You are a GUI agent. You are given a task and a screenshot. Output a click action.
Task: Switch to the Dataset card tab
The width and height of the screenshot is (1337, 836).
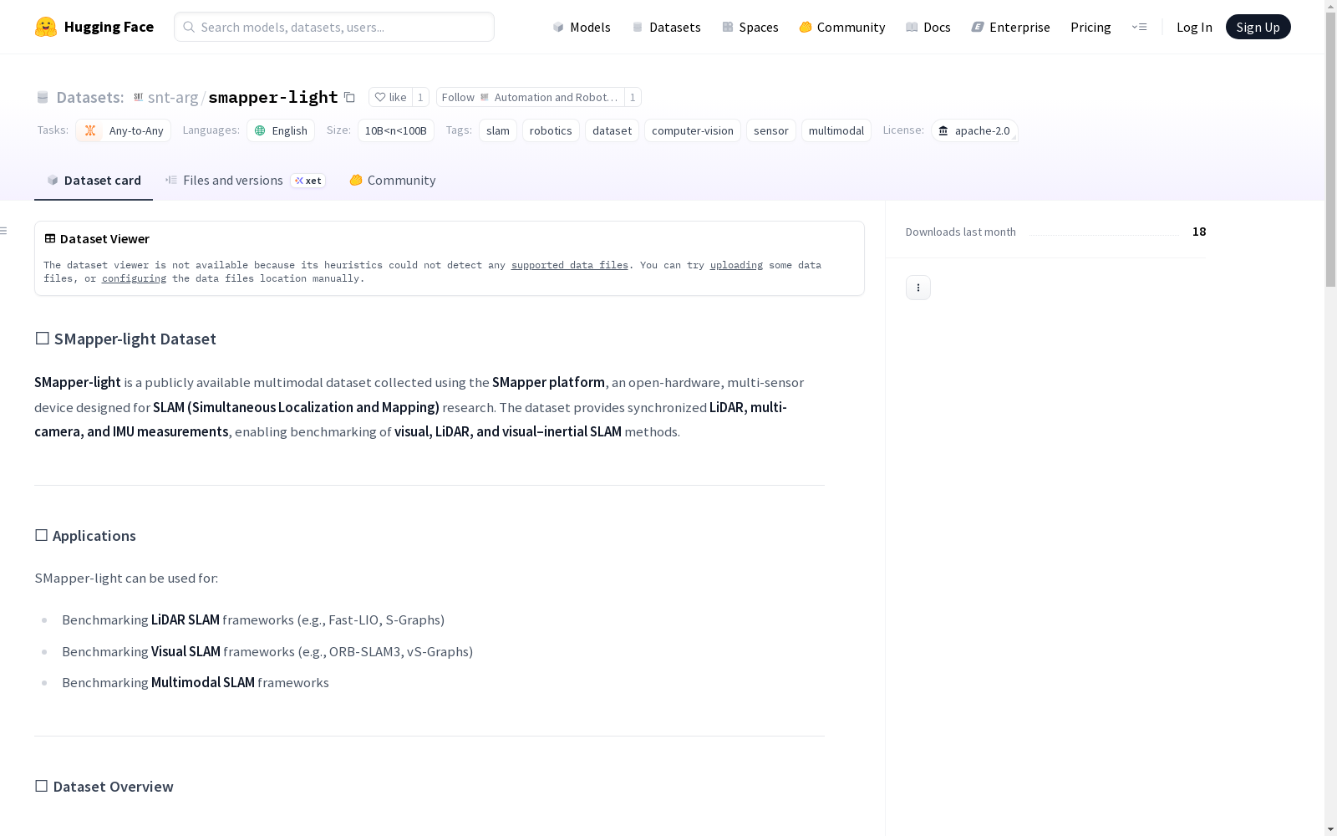point(94,181)
